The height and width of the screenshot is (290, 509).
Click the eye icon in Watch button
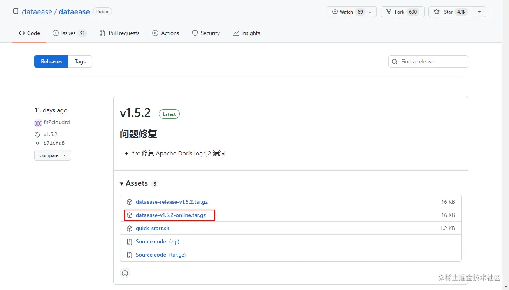[x=335, y=12]
